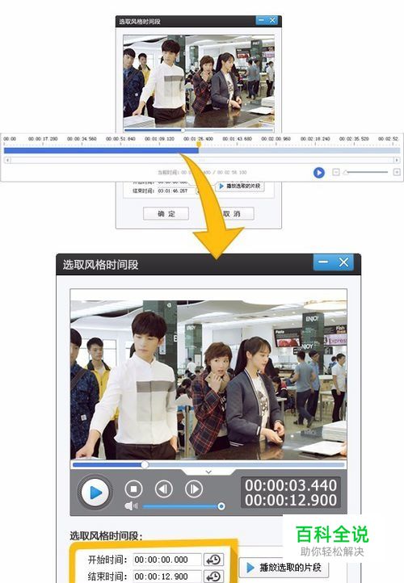Pick current time as end time (结束时间 clock)
This screenshot has height=583, width=404.
214,577
